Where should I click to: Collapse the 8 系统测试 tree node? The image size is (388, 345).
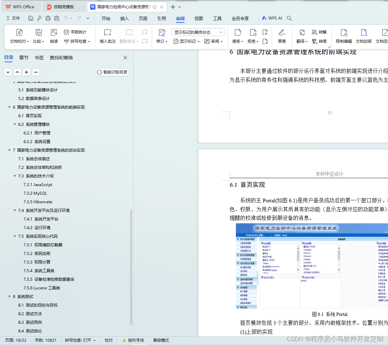tap(9, 297)
